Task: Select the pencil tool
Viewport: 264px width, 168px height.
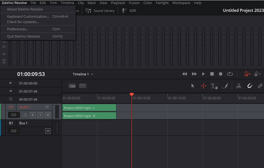Action: (x=225, y=86)
